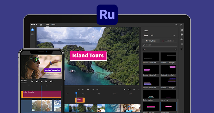Skip to end on the phone app
Image resolution: width=214 pixels, height=113 pixels.
tap(51, 81)
